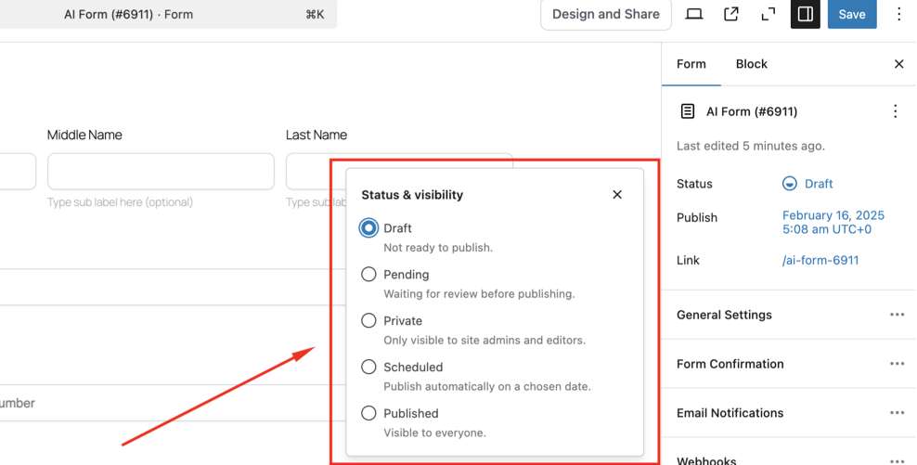
Task: Open form in new tab icon
Action: click(731, 14)
